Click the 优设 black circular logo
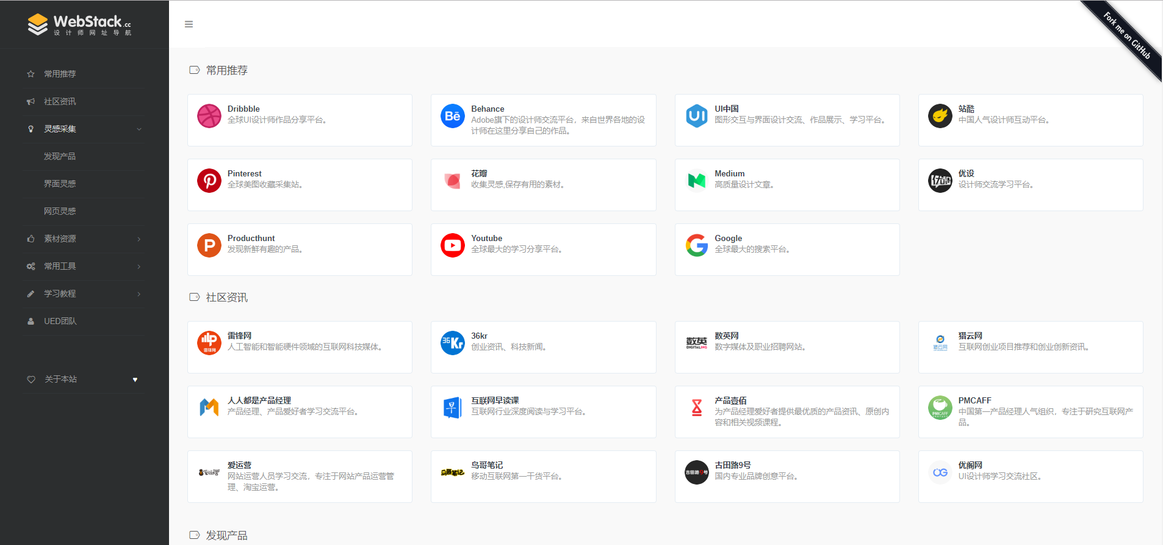The image size is (1163, 545). [x=940, y=181]
